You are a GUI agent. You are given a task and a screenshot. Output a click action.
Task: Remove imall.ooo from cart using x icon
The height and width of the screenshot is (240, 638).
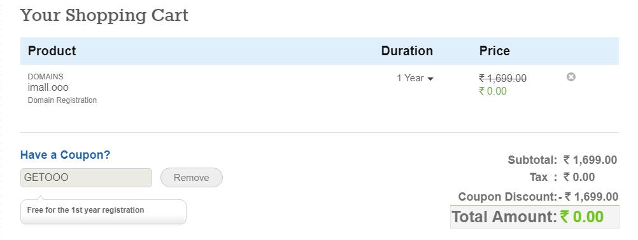pyautogui.click(x=571, y=77)
